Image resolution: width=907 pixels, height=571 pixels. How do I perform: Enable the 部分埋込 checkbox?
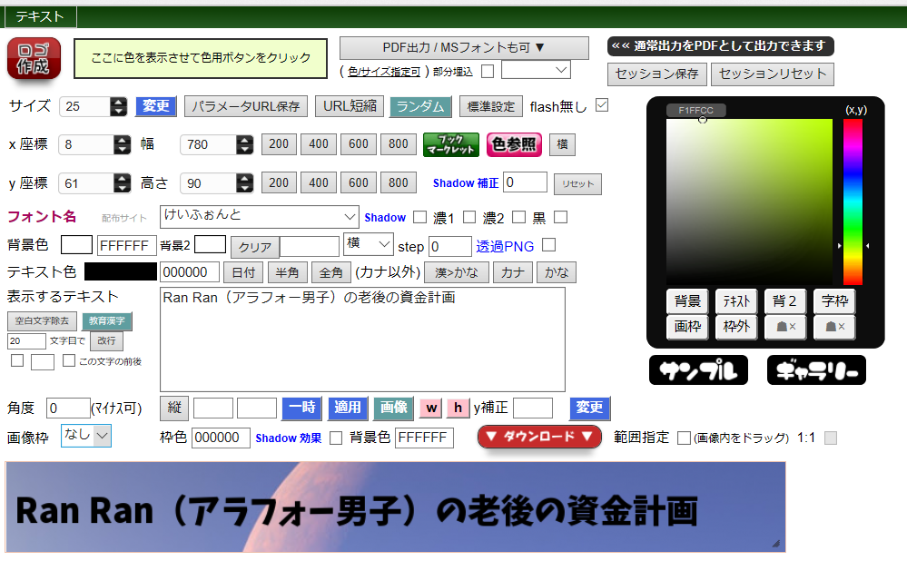click(x=488, y=71)
